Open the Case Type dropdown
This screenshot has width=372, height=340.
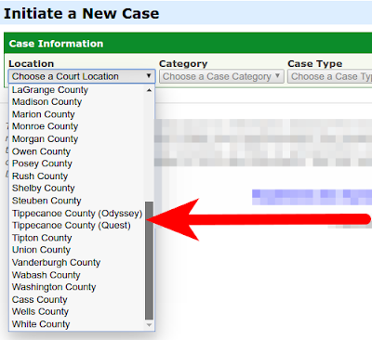click(x=330, y=76)
